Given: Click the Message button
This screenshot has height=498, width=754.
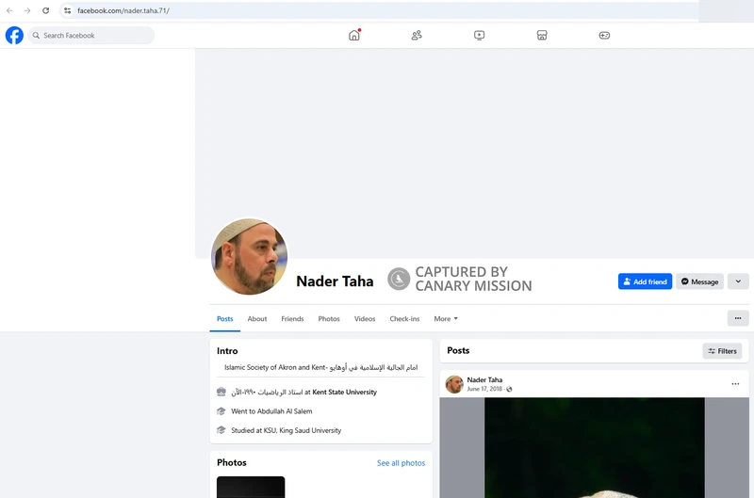Looking at the screenshot, I should click(699, 281).
